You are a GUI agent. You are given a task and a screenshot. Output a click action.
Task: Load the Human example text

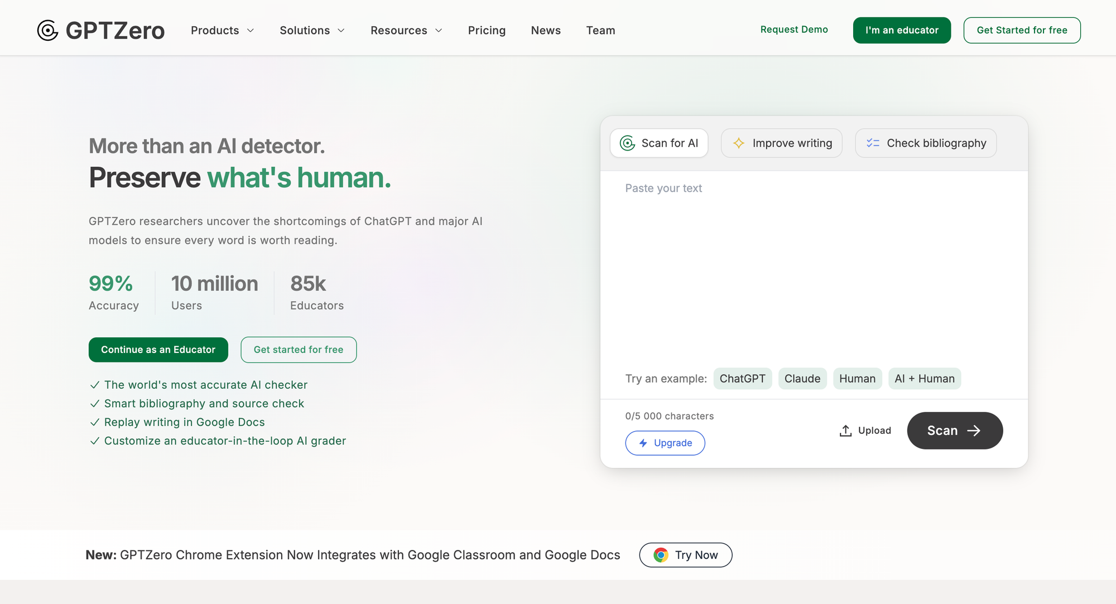tap(857, 379)
